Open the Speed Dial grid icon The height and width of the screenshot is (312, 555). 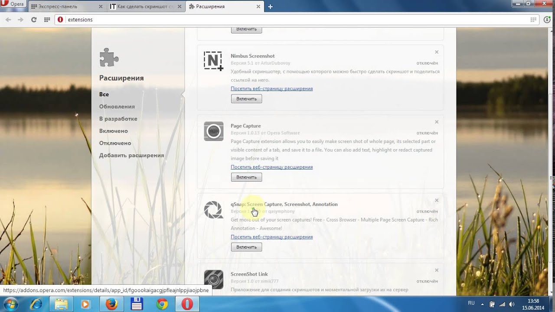pos(47,19)
